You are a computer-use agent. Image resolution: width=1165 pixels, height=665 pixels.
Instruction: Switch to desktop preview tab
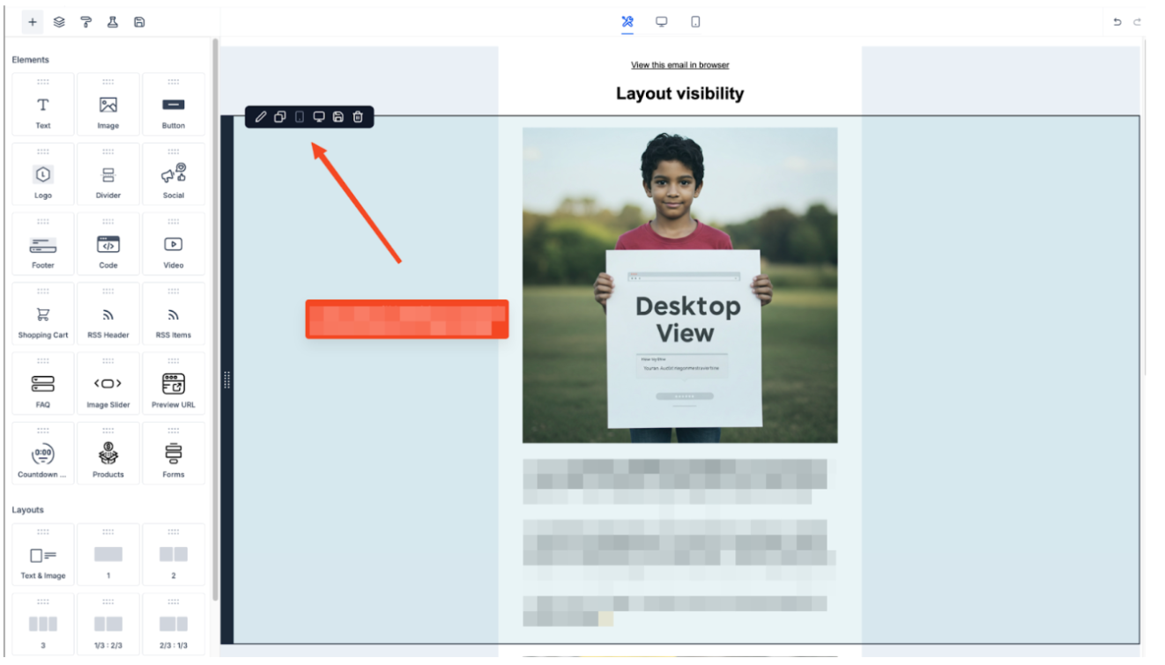click(x=661, y=22)
